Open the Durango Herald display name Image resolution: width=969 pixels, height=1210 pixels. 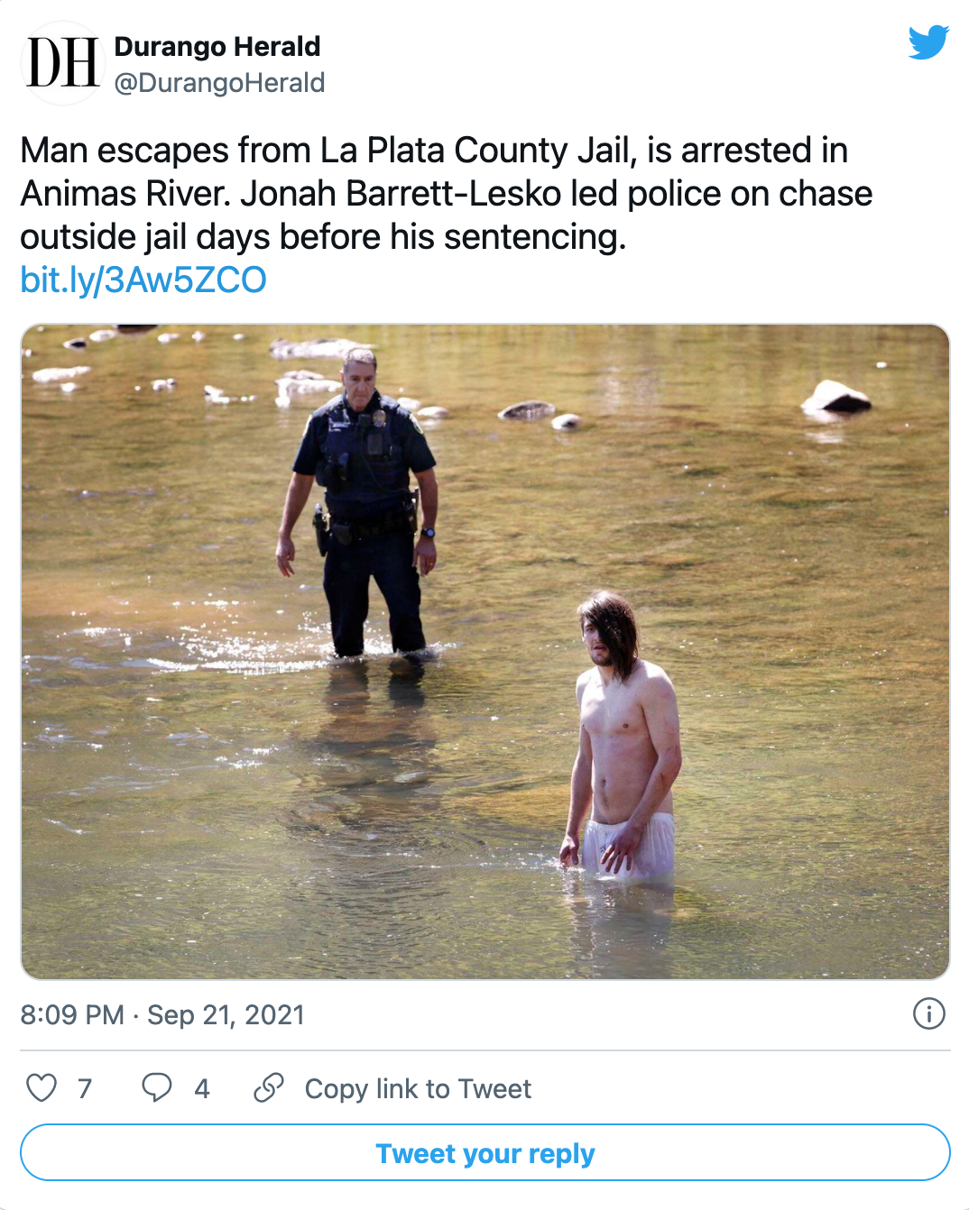(217, 46)
